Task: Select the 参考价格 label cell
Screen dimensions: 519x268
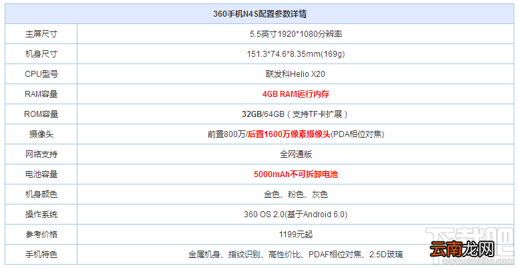Action: pyautogui.click(x=41, y=234)
